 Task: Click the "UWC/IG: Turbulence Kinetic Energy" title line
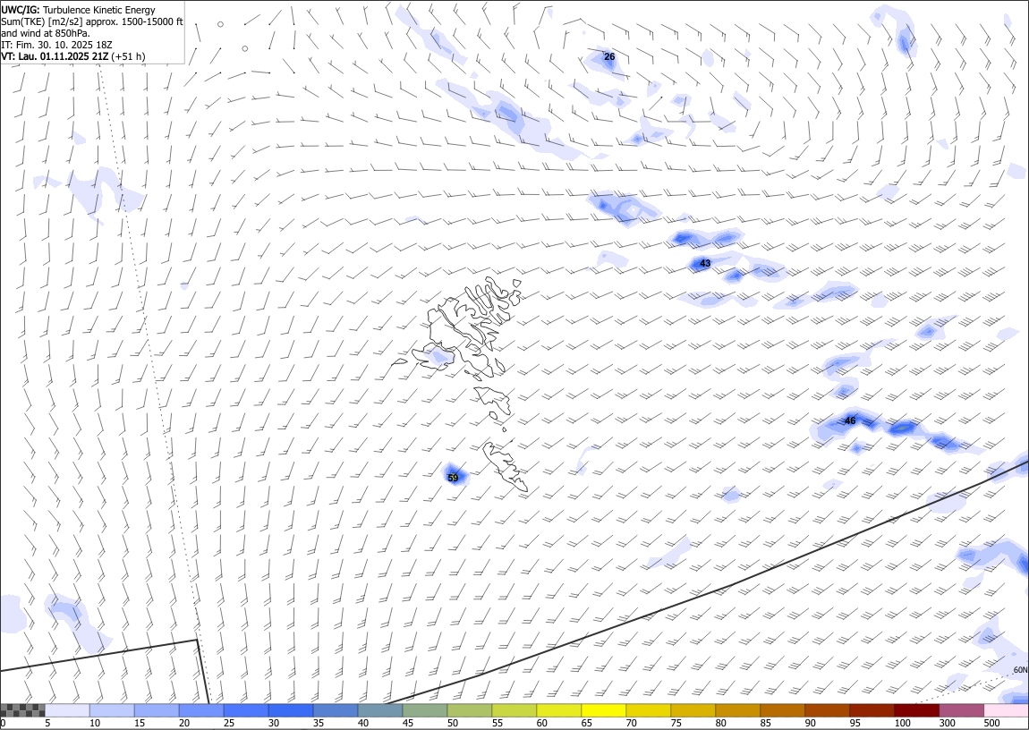pyautogui.click(x=78, y=10)
